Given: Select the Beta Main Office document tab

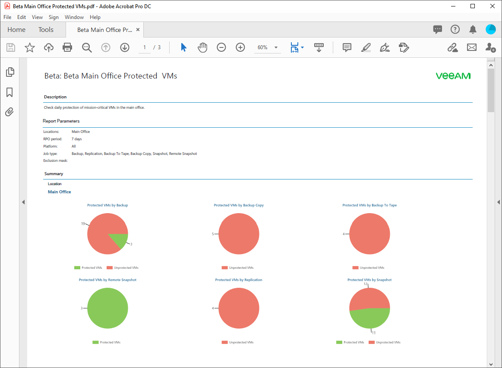Looking at the screenshot, I should [104, 30].
